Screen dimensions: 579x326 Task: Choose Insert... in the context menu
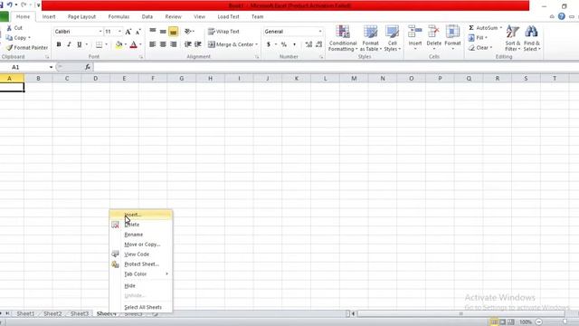[141, 215]
